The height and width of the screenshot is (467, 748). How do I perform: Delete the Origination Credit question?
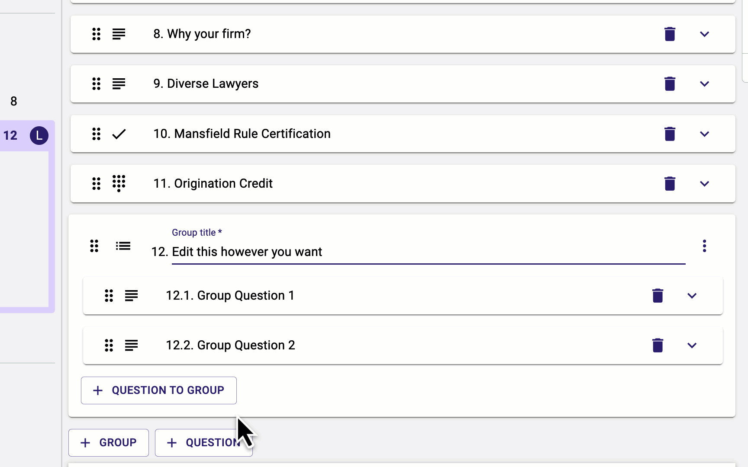tap(670, 183)
